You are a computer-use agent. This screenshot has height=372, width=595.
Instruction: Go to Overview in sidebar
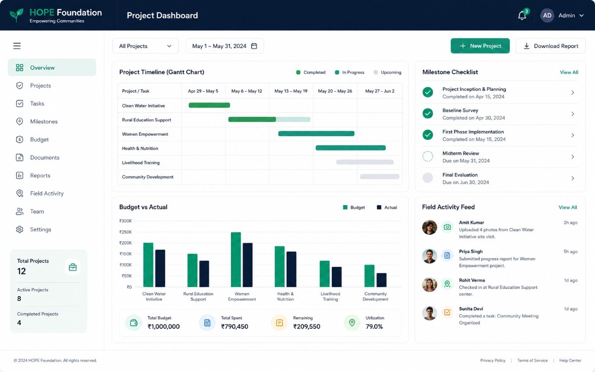(x=52, y=68)
